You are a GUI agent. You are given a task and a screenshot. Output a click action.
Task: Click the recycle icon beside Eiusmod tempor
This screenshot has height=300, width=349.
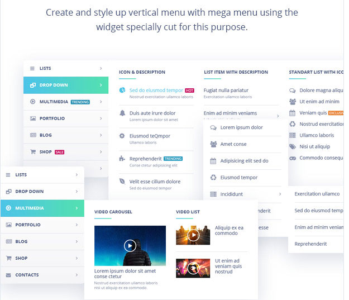coord(213,178)
